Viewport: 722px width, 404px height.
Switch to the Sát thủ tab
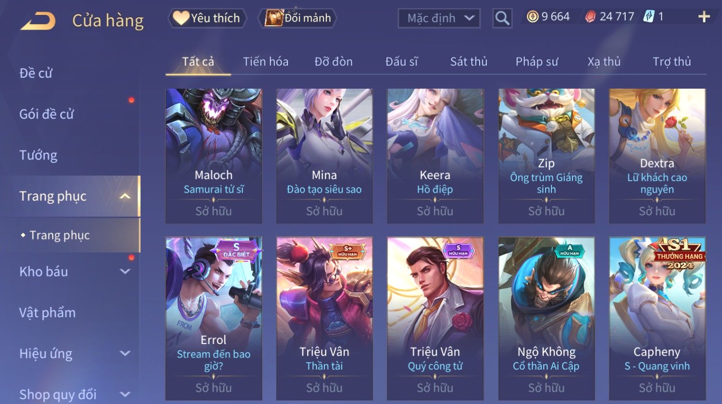(469, 62)
